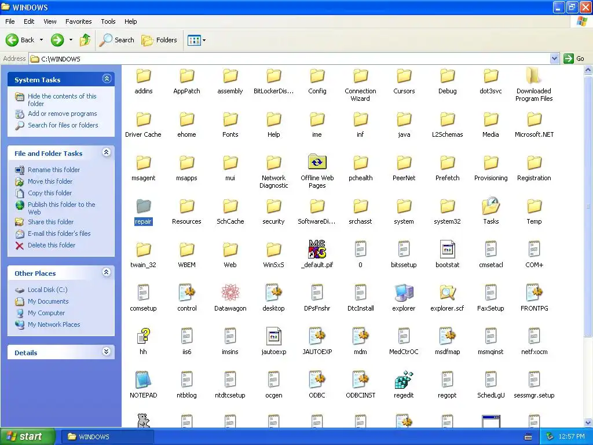Image resolution: width=593 pixels, height=445 pixels.
Task: Click the Forward navigation arrow
Action: (57, 40)
